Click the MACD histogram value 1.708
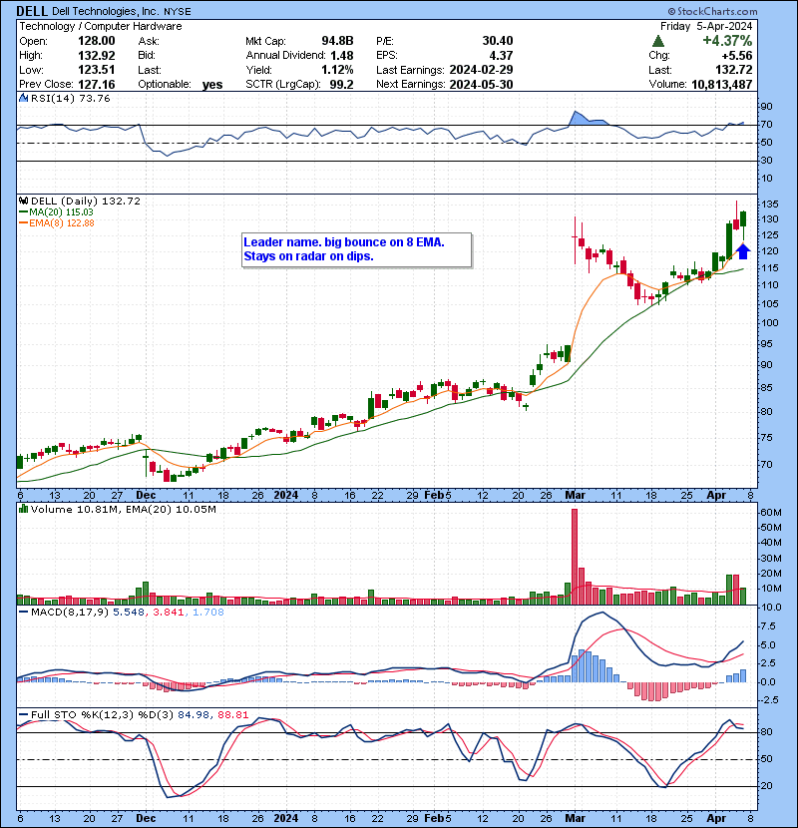Screen dimensions: 798x828 (208, 613)
